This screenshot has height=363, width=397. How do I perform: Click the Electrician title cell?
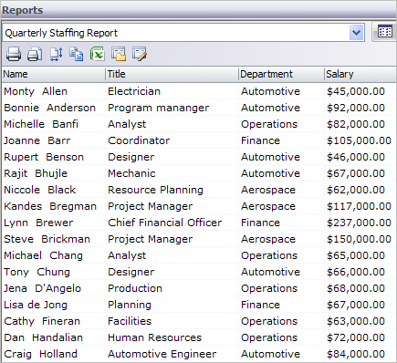coord(172,91)
